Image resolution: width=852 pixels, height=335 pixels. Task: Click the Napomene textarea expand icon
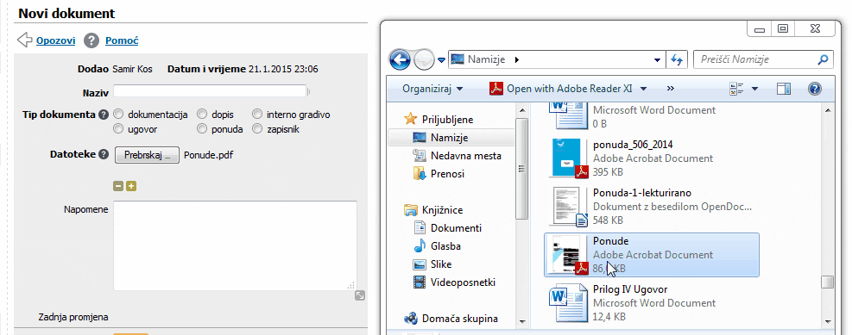[360, 295]
